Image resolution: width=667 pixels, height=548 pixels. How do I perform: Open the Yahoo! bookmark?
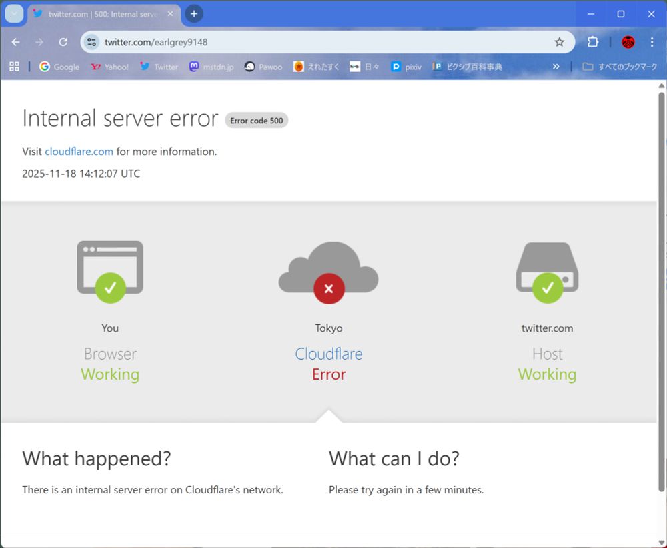pyautogui.click(x=110, y=67)
